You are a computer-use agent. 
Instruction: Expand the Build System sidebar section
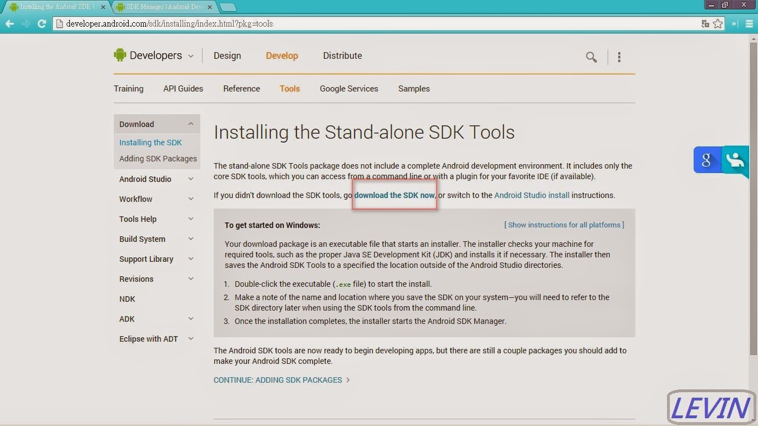point(191,239)
